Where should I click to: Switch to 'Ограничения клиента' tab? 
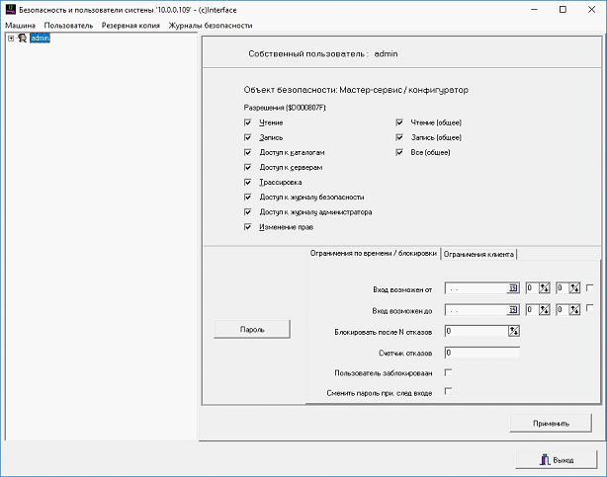coord(478,254)
